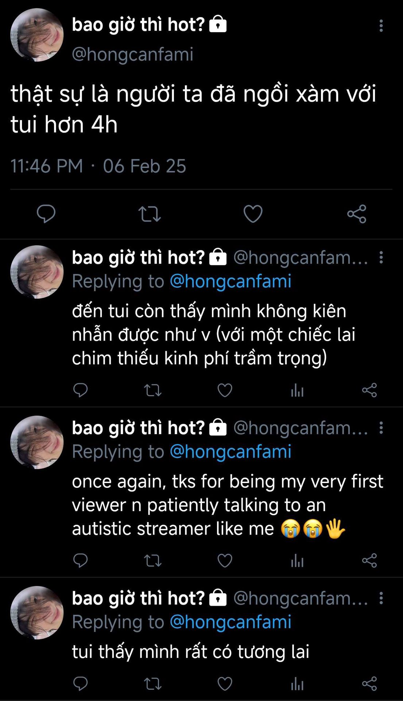Open the main tweet author's profile picture
Screen dimensions: 403x701
[37, 35]
